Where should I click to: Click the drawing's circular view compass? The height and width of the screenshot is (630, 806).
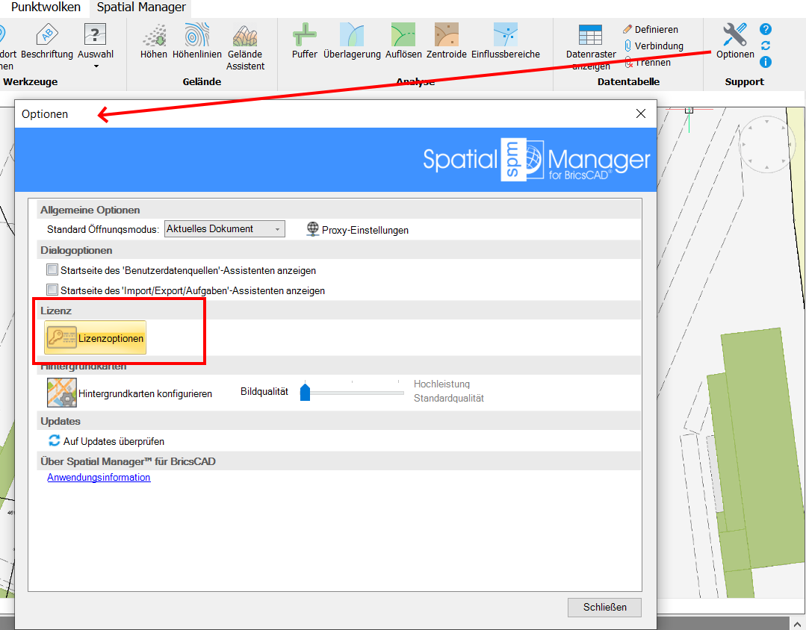pyautogui.click(x=767, y=145)
